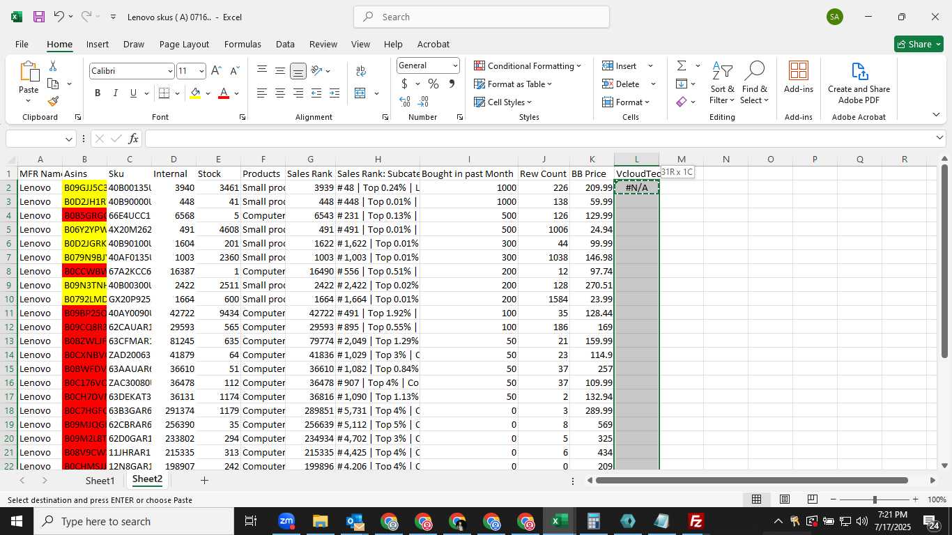Screen dimensions: 952x535
Task: Apply the yellow fill color
Action: coord(195,93)
